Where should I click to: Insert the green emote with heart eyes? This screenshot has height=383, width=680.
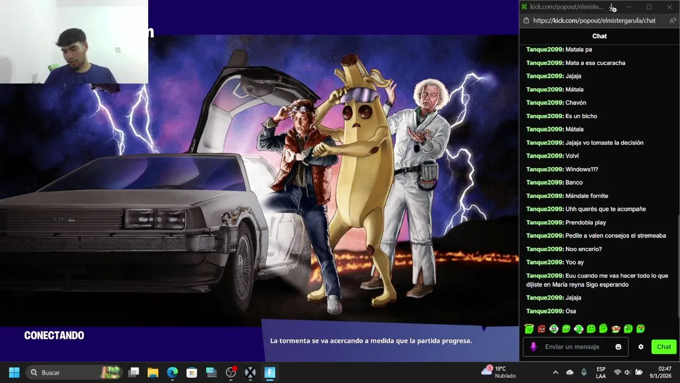641,329
